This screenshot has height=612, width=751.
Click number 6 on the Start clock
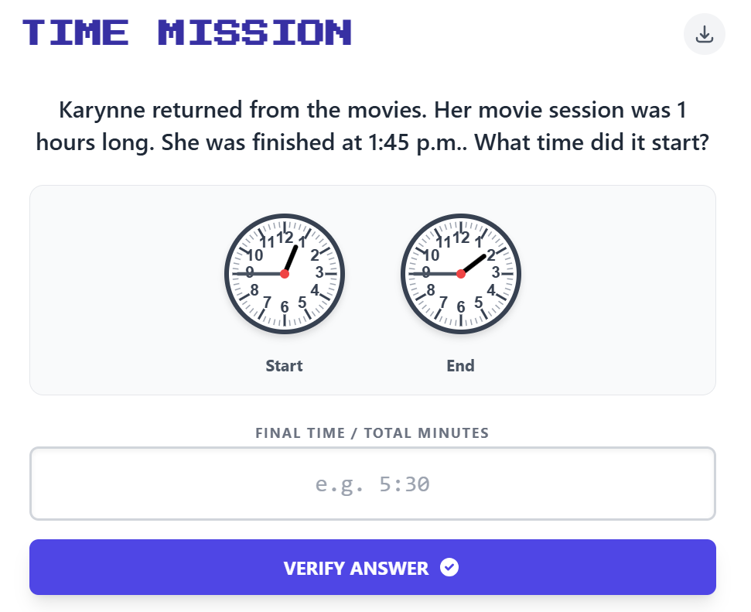pyautogui.click(x=285, y=307)
